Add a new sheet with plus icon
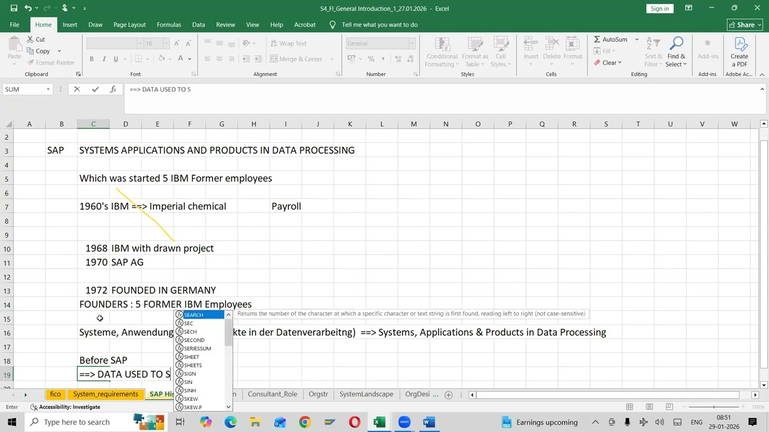Screen dimensions: 769x432 448,395
